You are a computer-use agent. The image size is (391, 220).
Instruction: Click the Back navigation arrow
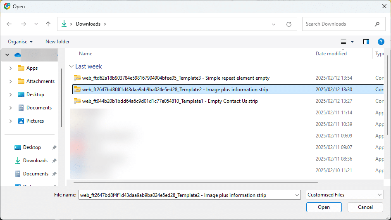point(10,24)
